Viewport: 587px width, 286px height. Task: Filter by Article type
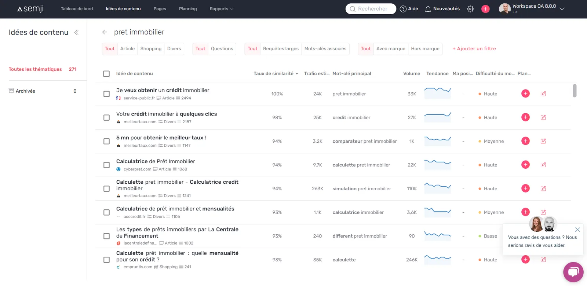[127, 49]
